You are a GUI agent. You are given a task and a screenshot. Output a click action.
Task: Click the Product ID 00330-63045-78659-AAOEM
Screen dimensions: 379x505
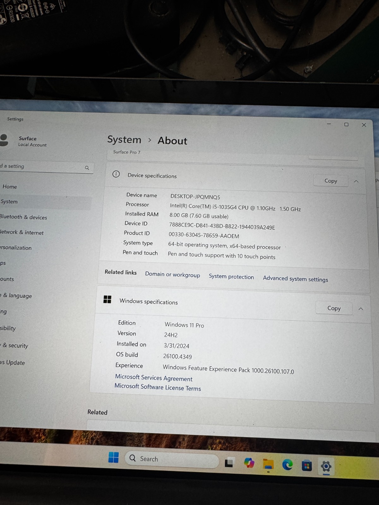coord(204,235)
